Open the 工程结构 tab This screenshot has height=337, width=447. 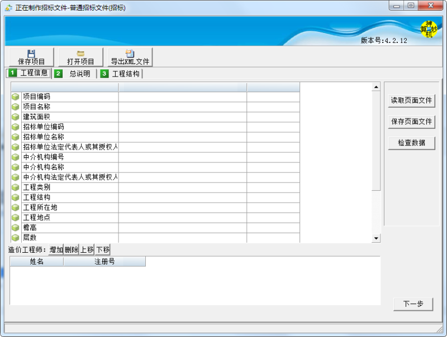click(121, 74)
